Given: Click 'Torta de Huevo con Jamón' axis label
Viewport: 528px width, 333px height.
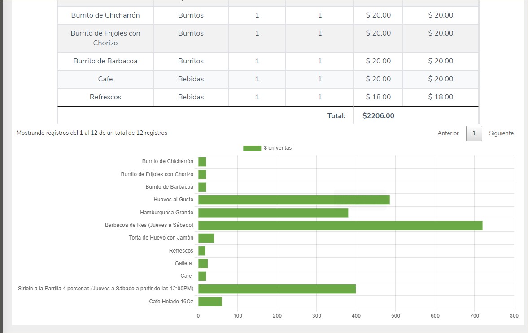Looking at the screenshot, I should [x=161, y=238].
